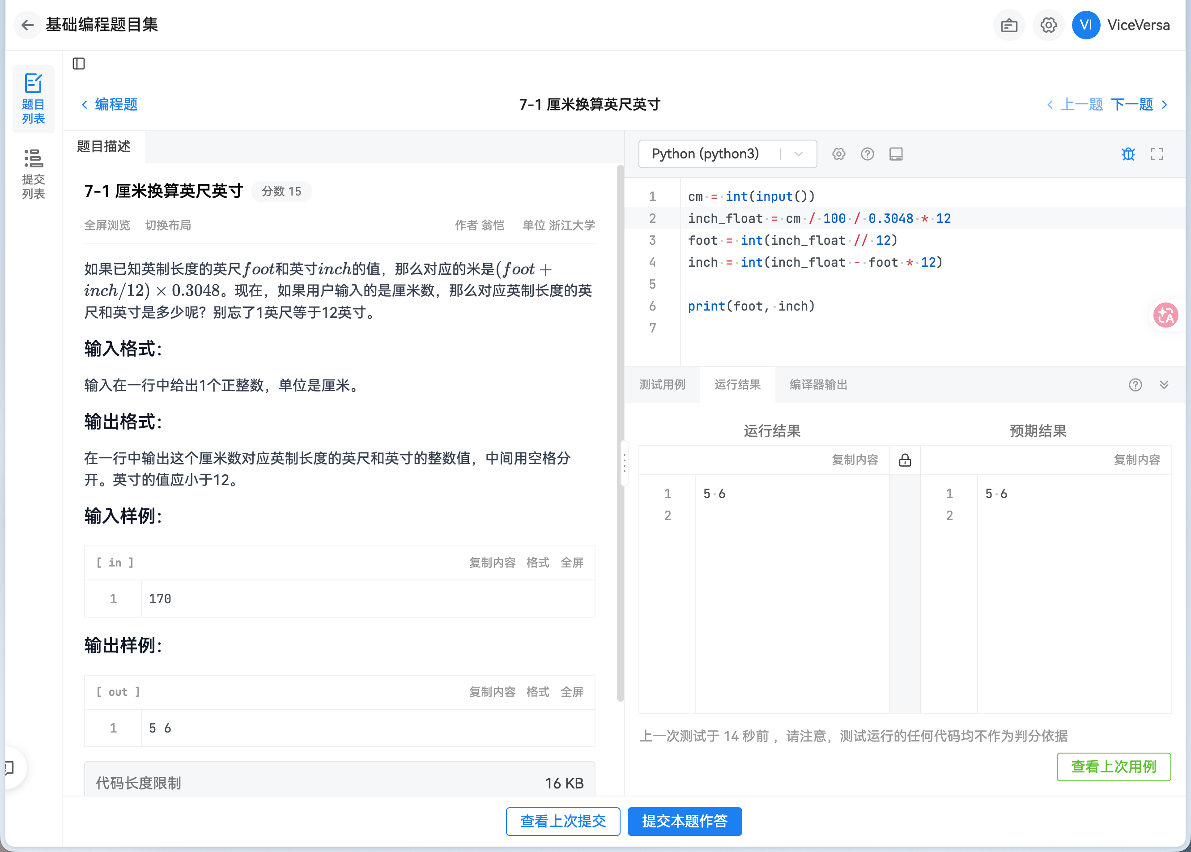Collapse the test results panel with double chevron
This screenshot has height=852, width=1191.
click(x=1164, y=385)
